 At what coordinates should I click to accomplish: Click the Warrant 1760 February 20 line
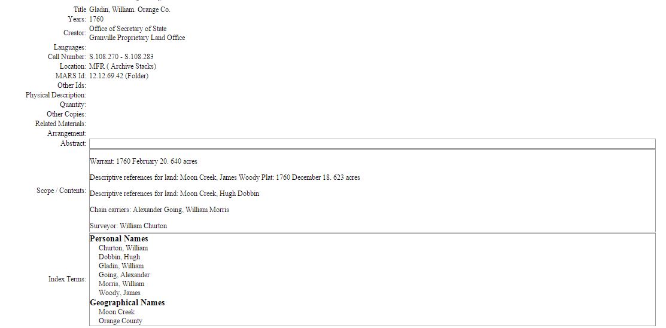[x=143, y=161]
